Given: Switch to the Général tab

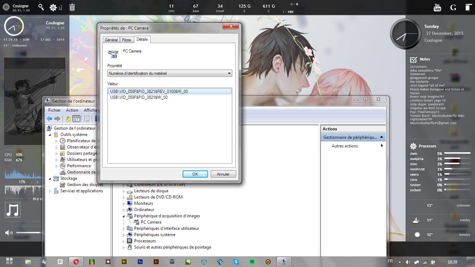Looking at the screenshot, I should point(111,40).
